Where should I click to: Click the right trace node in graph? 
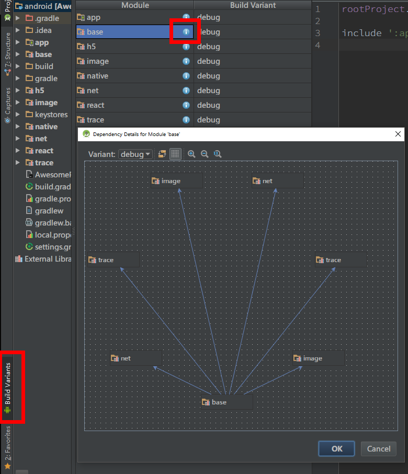341,259
